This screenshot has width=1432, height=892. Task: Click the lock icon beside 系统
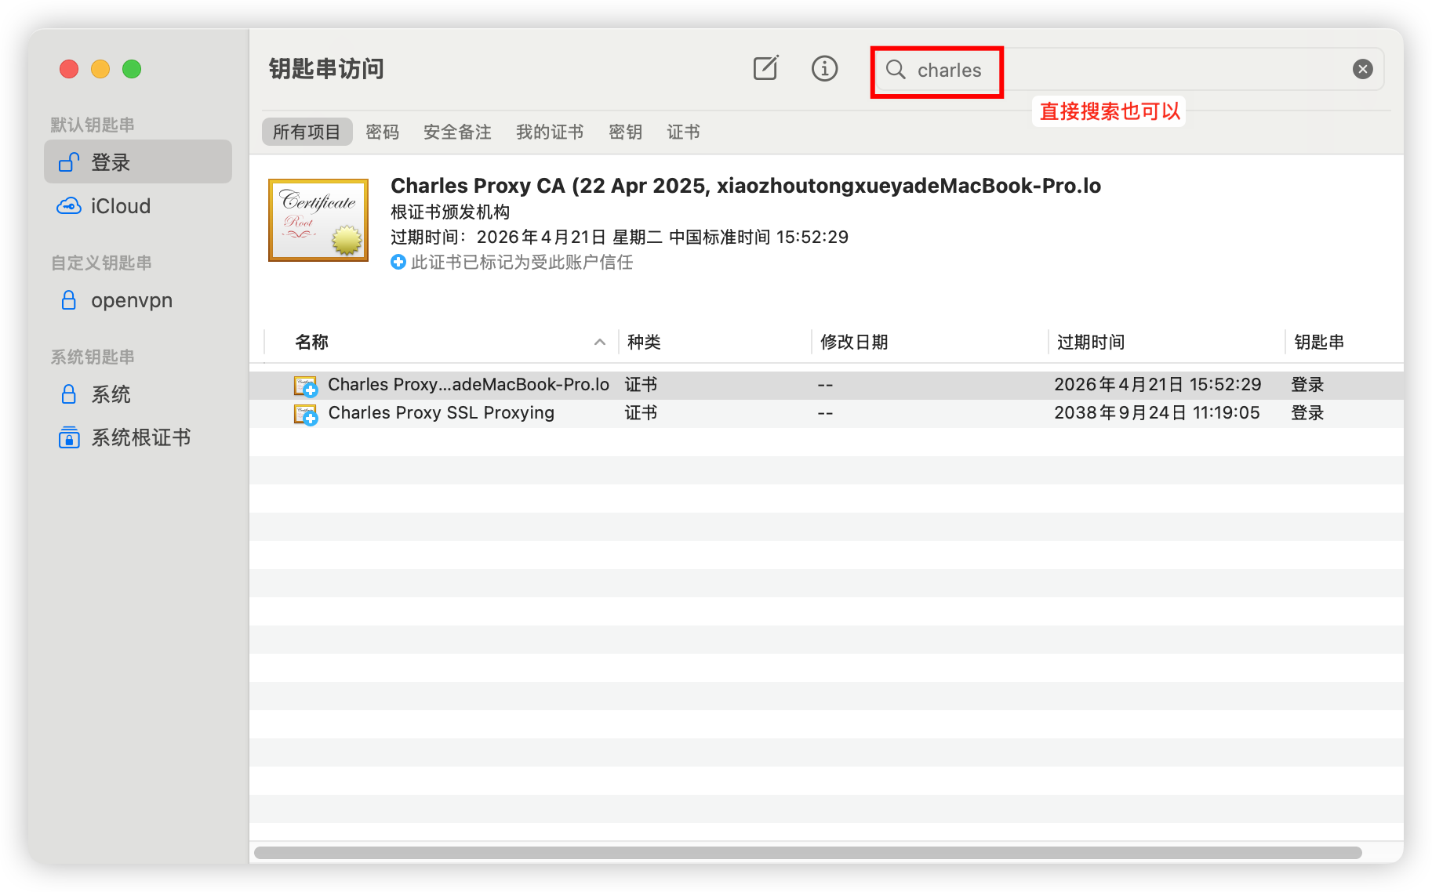(x=69, y=394)
